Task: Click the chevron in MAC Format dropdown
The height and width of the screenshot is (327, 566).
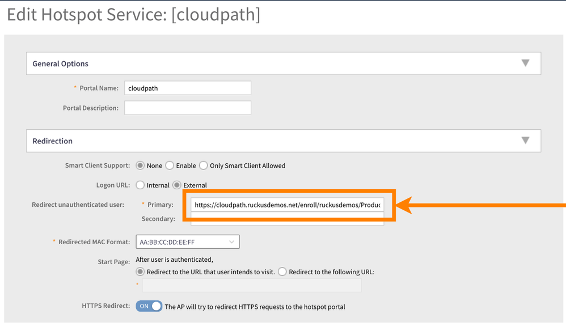Action: 231,242
